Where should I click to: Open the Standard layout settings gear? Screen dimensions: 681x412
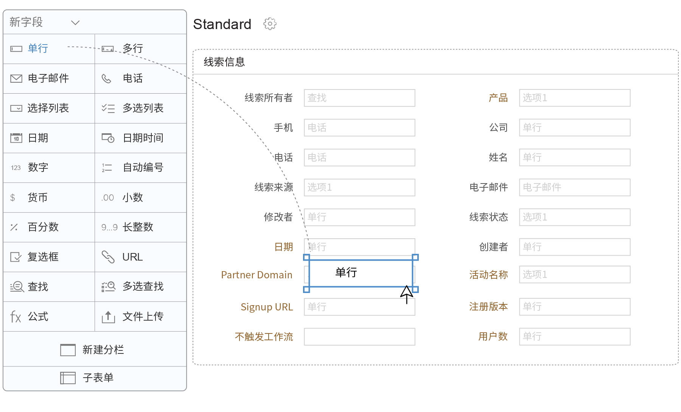point(270,24)
